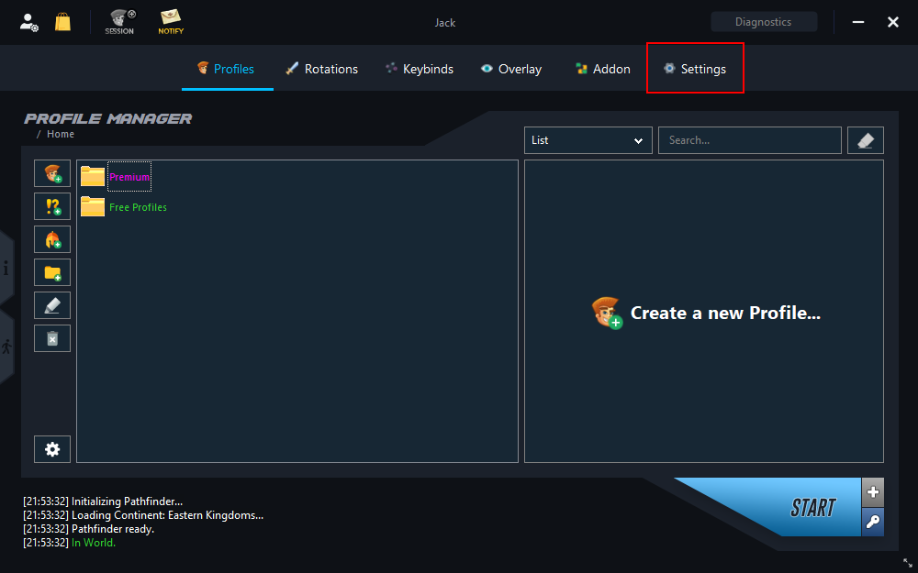Click the Session icon
The width and height of the screenshot is (918, 573).
(119, 22)
